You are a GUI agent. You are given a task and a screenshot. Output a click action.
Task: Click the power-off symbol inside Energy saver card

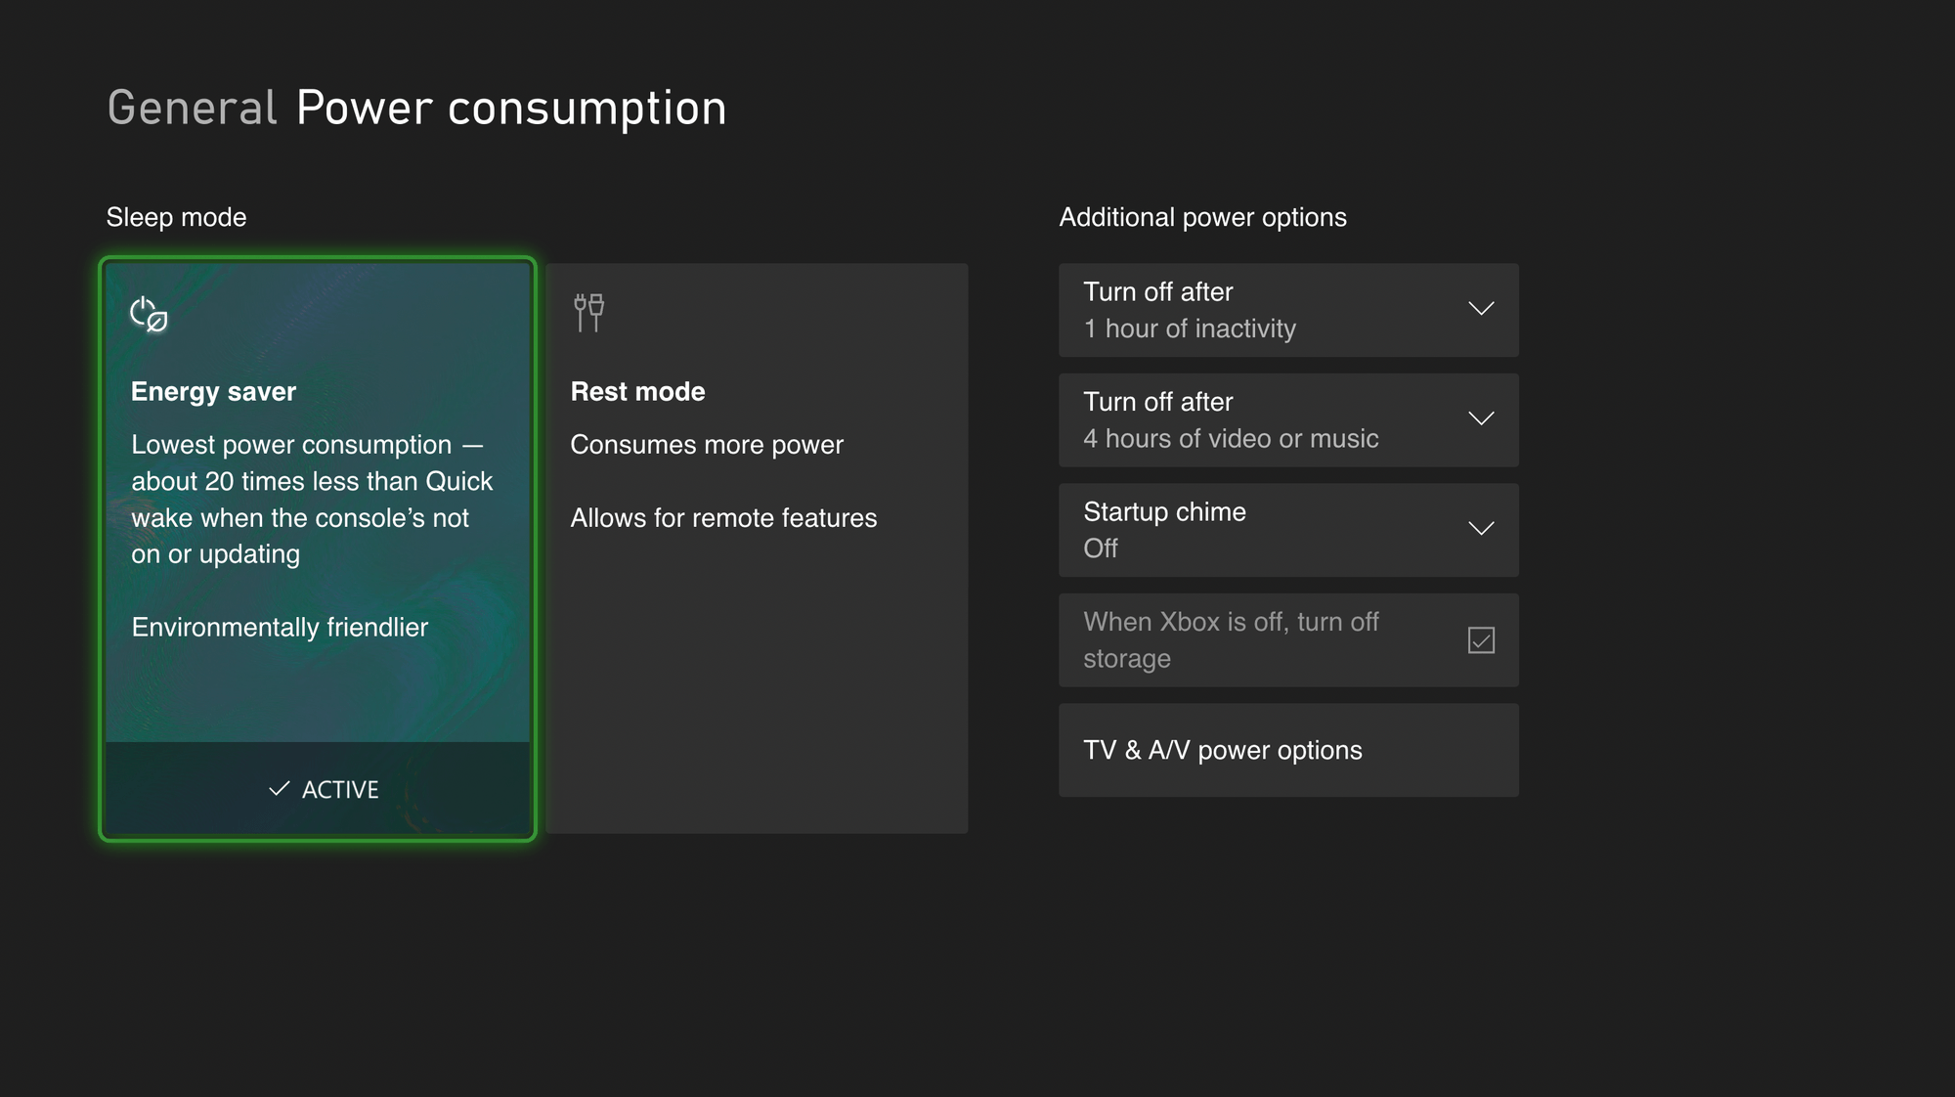click(x=148, y=315)
